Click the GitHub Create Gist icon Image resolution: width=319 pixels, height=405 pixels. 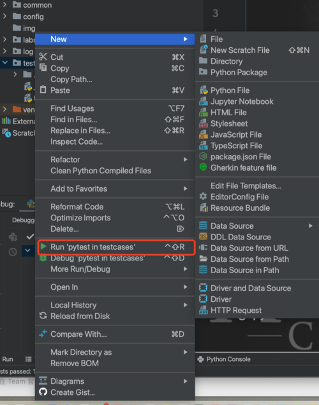click(x=43, y=392)
